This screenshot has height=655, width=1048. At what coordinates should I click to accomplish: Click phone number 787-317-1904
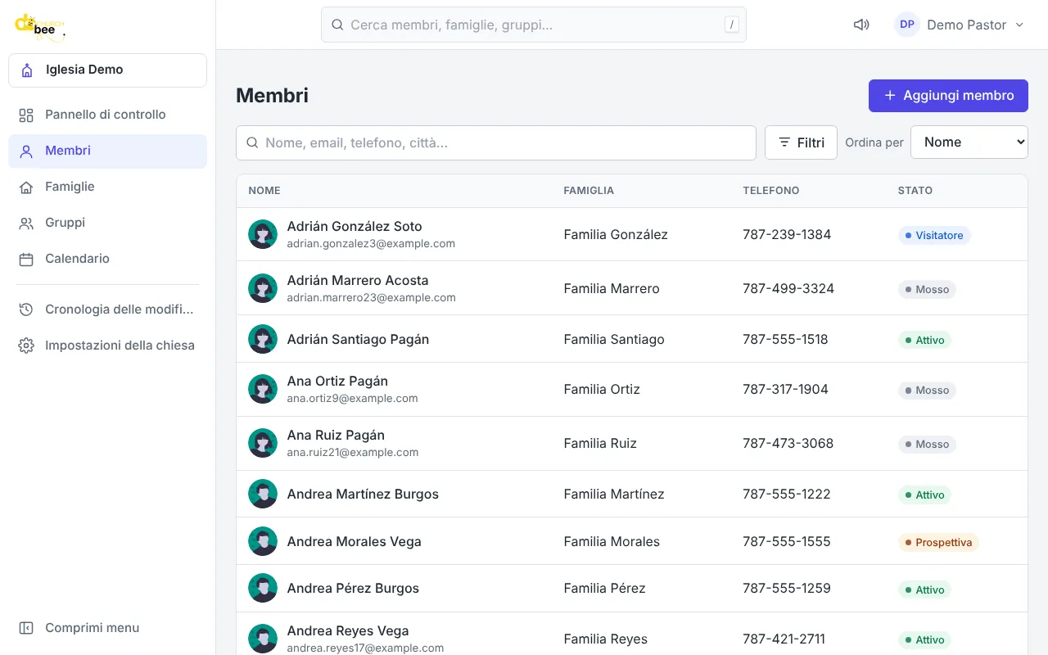click(x=785, y=389)
